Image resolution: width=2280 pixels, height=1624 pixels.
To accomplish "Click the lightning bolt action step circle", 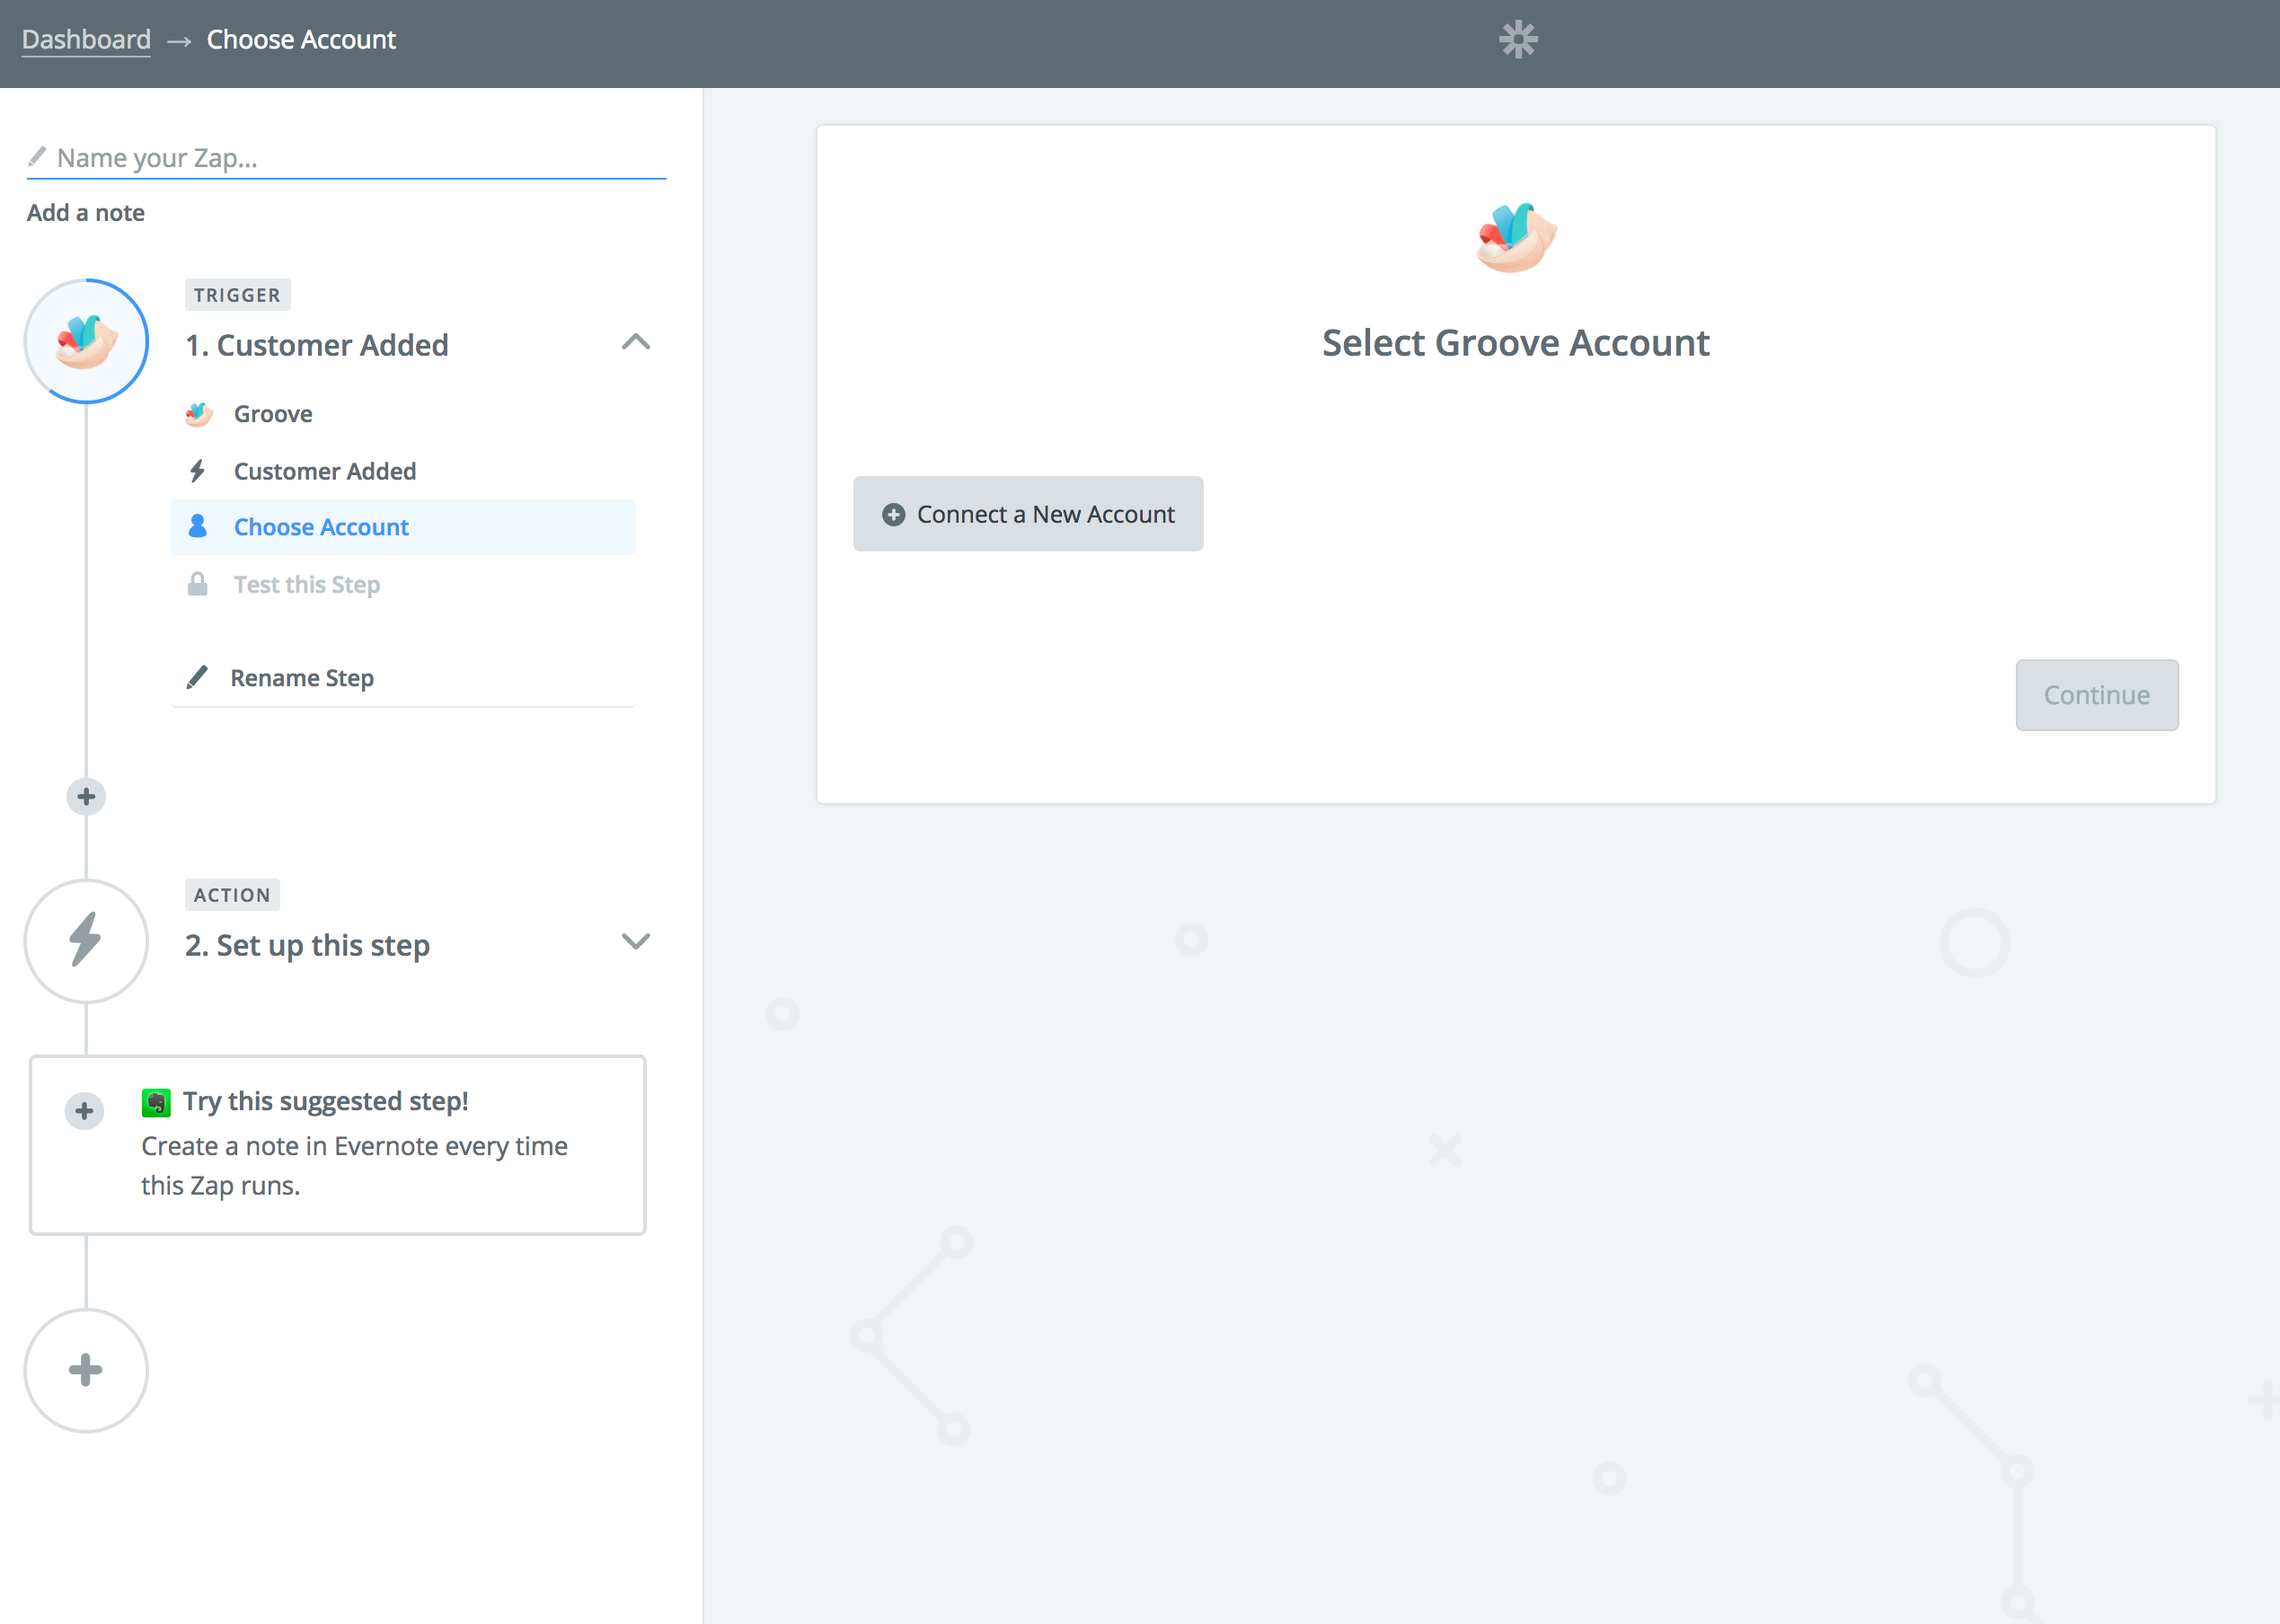I will coord(86,941).
